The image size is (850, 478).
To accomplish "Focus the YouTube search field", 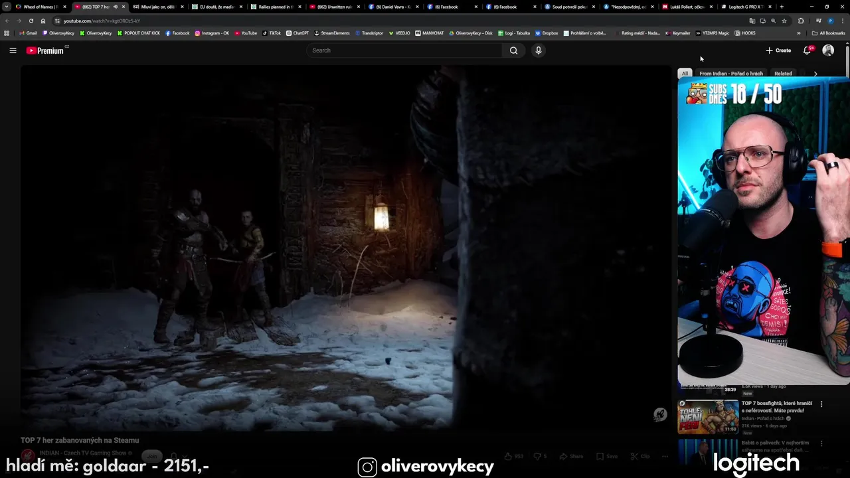I will pyautogui.click(x=404, y=50).
